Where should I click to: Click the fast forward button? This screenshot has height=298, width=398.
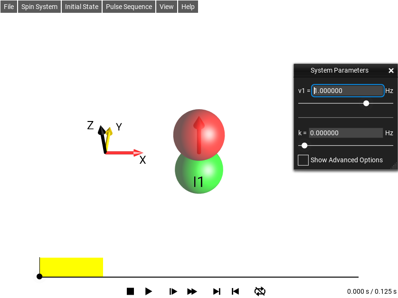[192, 291]
